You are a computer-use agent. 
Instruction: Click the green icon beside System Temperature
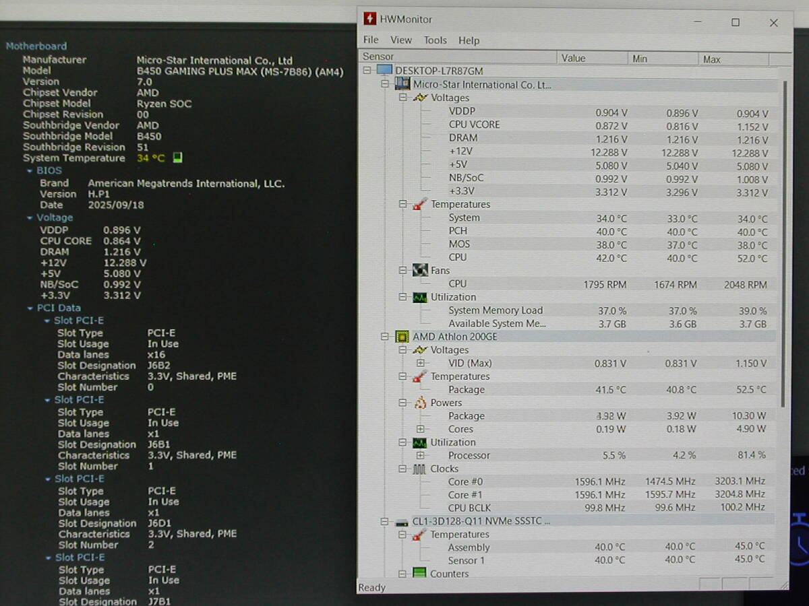point(177,158)
